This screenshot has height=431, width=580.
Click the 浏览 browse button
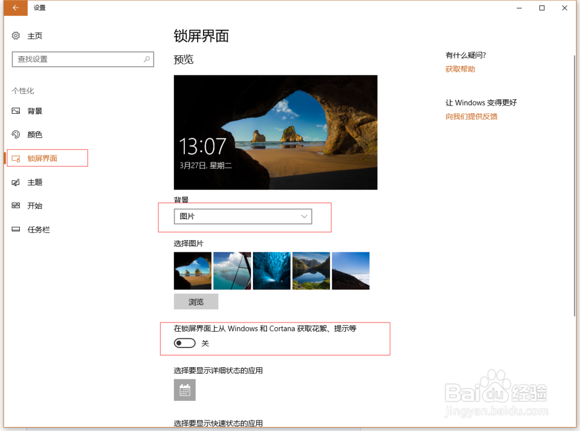point(196,302)
